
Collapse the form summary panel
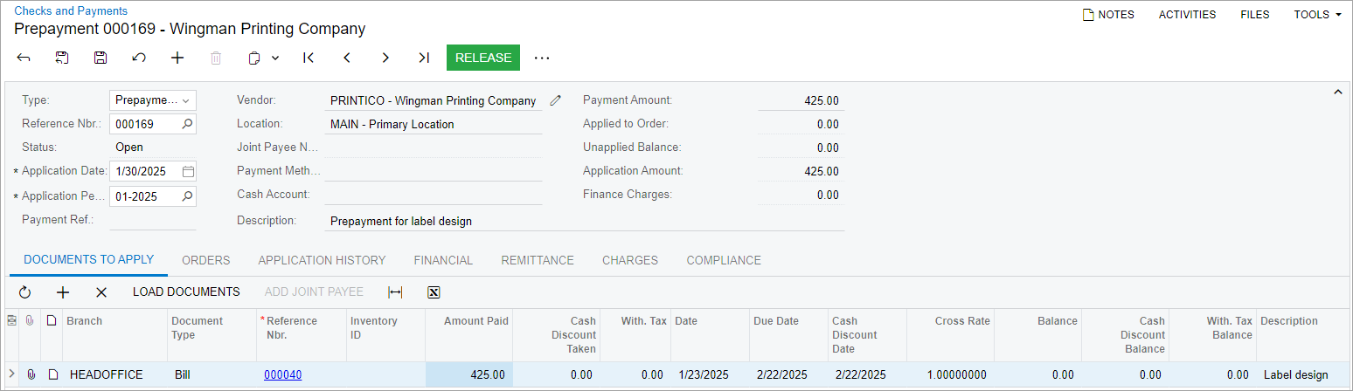[1336, 92]
